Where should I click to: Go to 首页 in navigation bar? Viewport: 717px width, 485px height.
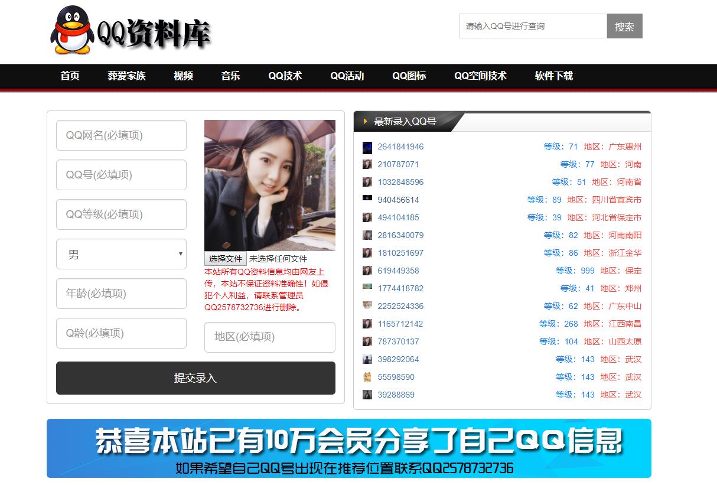(70, 76)
